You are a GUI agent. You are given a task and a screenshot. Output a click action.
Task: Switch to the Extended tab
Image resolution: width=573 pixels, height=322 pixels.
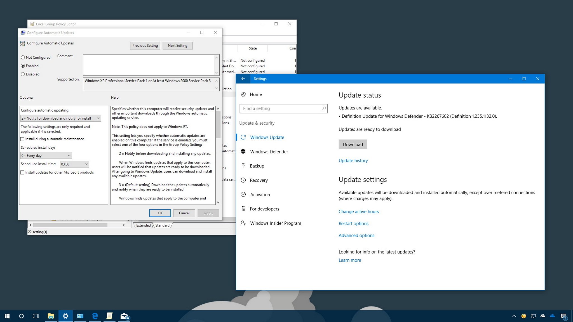tap(143, 225)
